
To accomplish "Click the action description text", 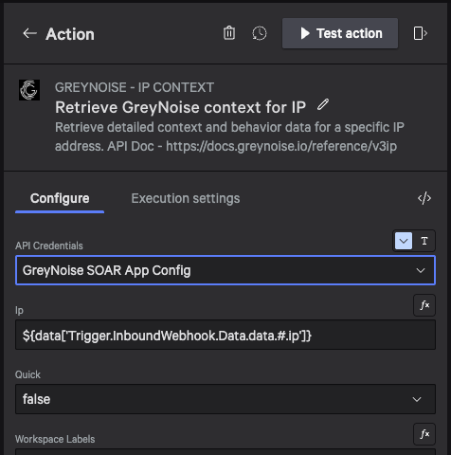I will 229,136.
